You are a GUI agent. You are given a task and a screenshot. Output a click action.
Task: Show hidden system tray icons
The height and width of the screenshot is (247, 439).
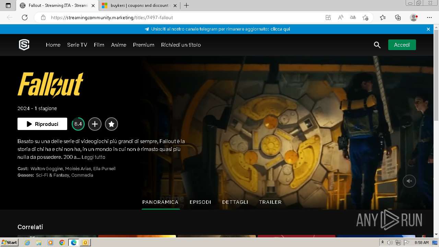[382, 243]
